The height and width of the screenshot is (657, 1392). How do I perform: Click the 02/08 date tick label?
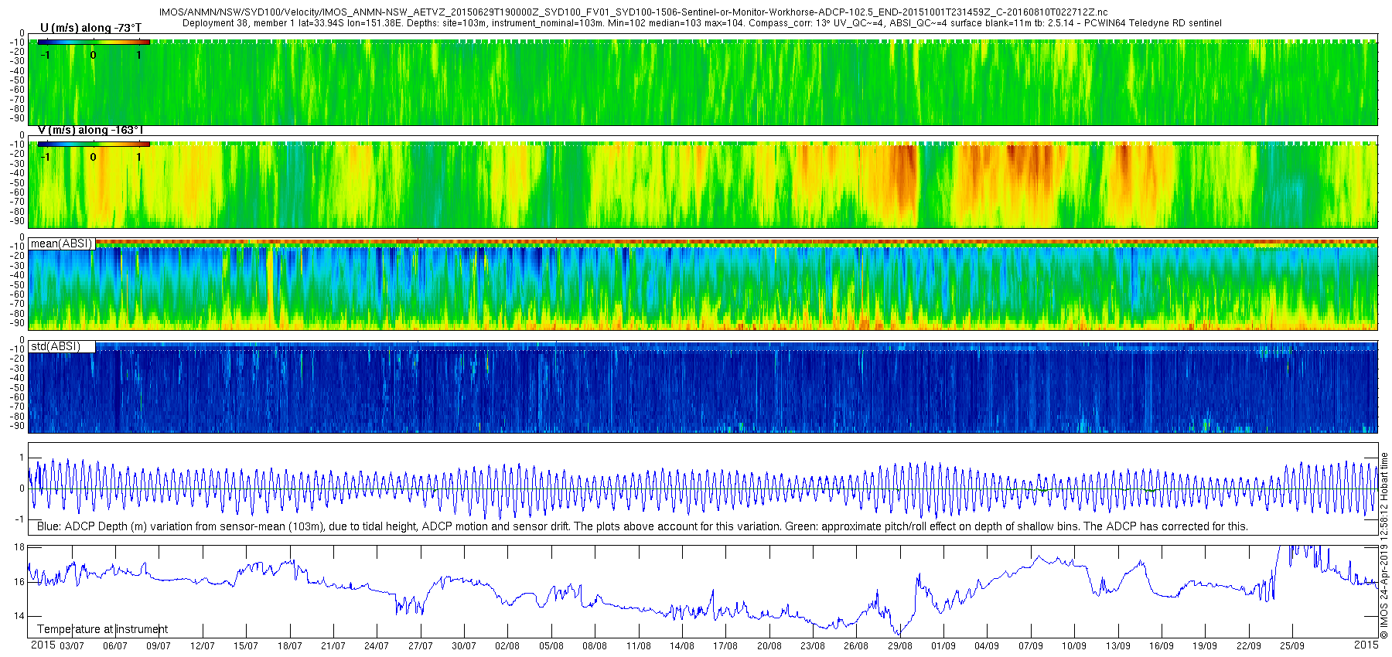(507, 645)
